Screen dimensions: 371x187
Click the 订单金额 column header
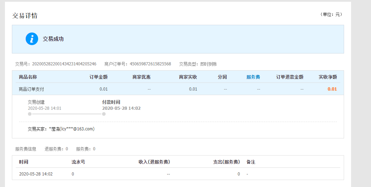point(98,77)
